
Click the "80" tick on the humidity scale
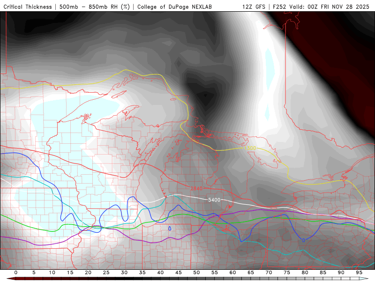coord(305,273)
